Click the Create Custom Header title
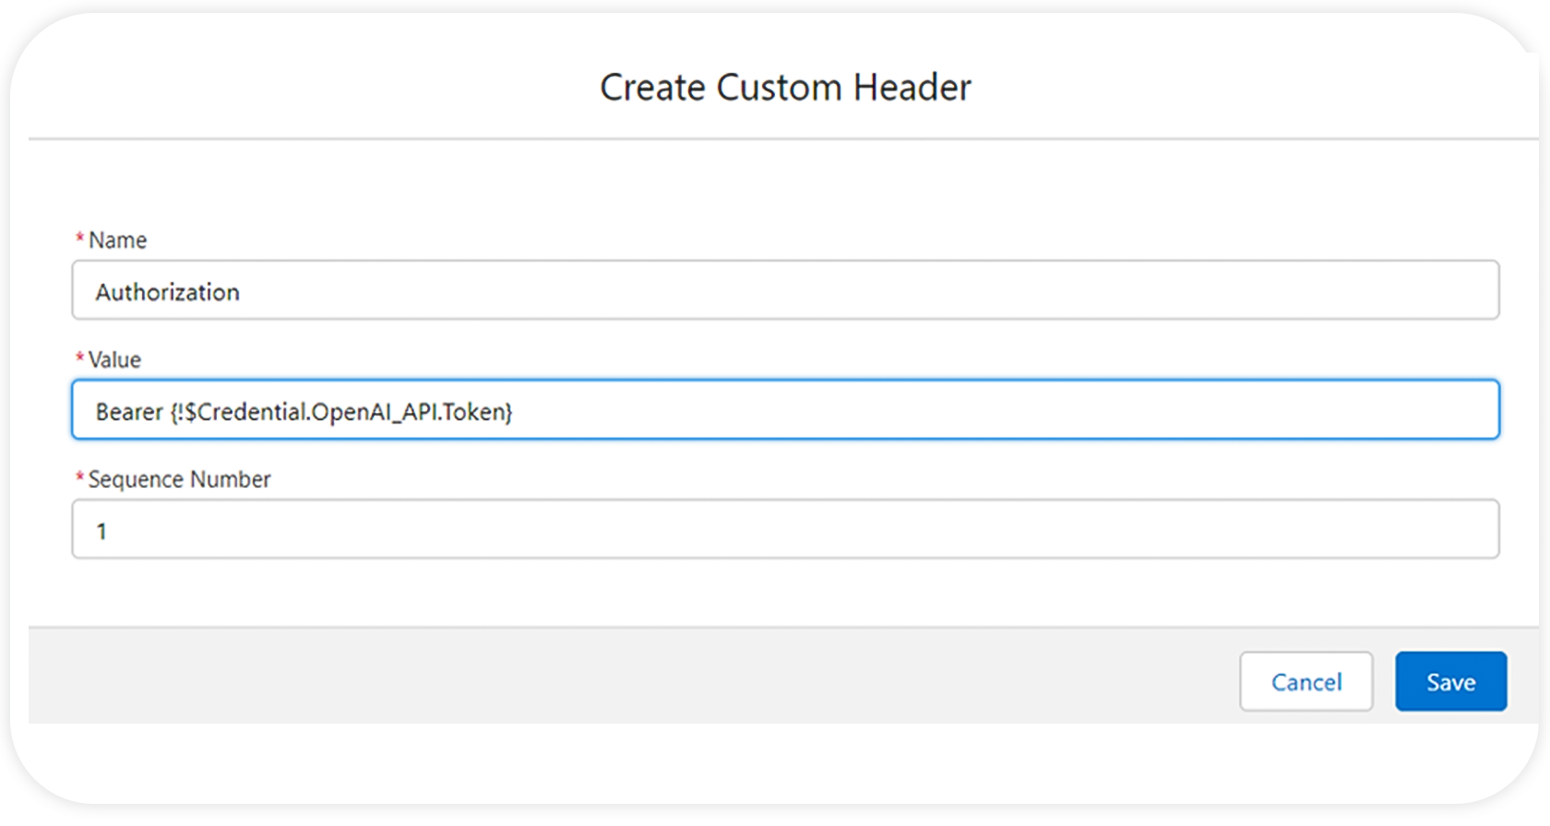 [x=785, y=88]
